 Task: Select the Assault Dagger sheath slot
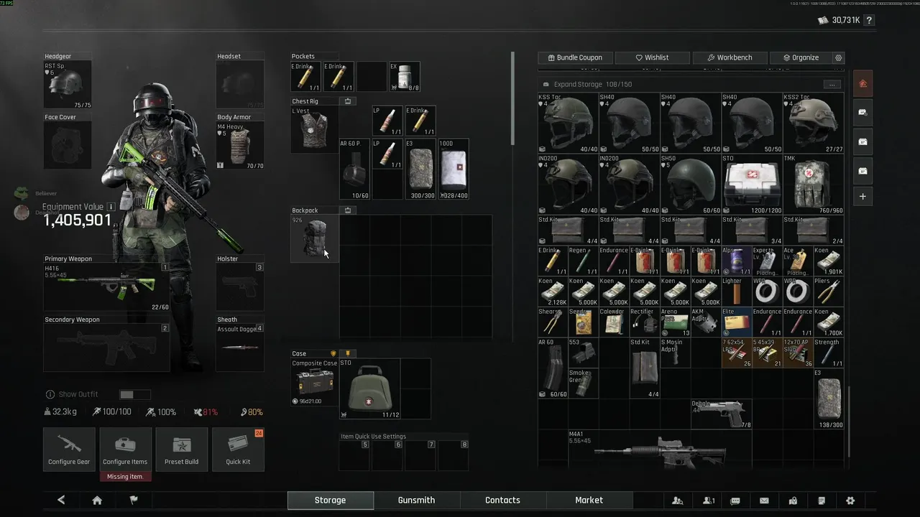click(240, 348)
